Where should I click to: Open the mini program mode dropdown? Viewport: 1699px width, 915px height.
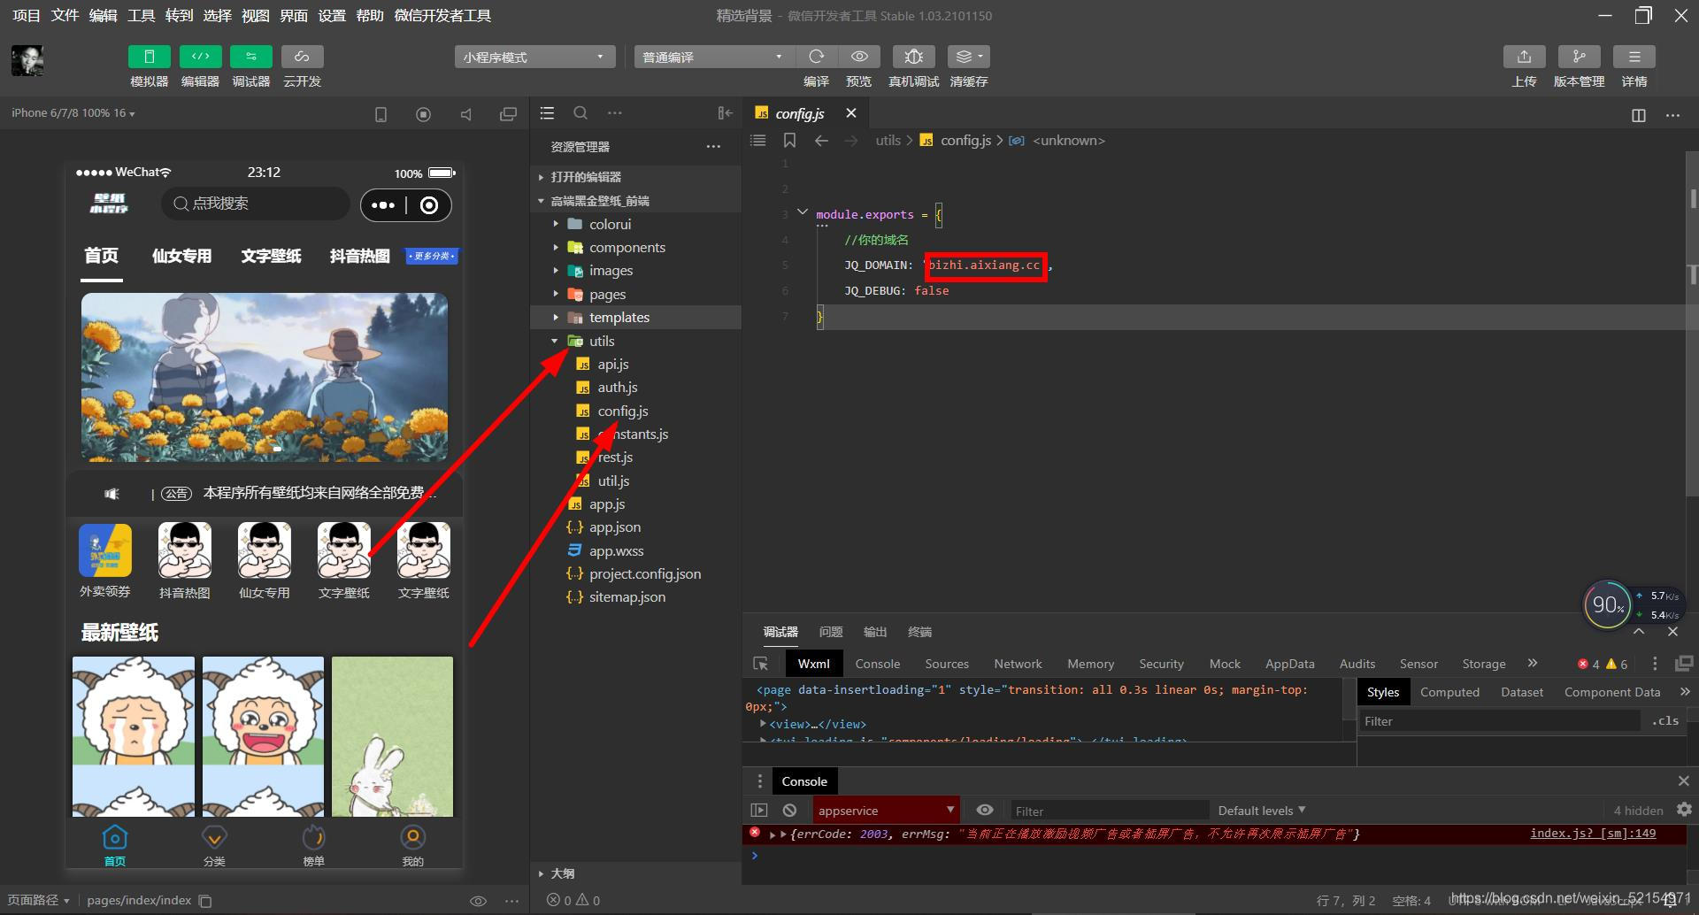pyautogui.click(x=534, y=57)
